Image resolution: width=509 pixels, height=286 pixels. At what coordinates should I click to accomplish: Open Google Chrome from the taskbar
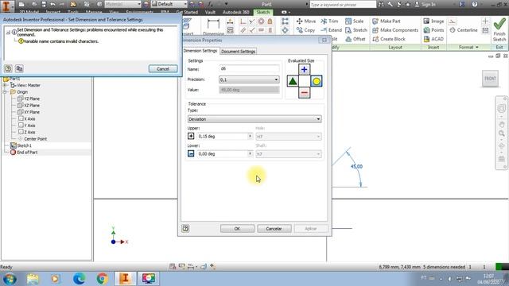(102, 279)
